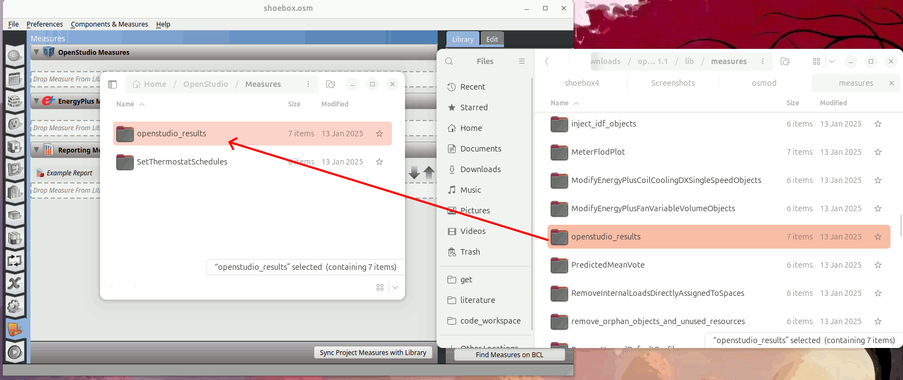The width and height of the screenshot is (903, 380).
Task: Open the HVAC Systems loop arrows icon
Action: pyautogui.click(x=15, y=261)
